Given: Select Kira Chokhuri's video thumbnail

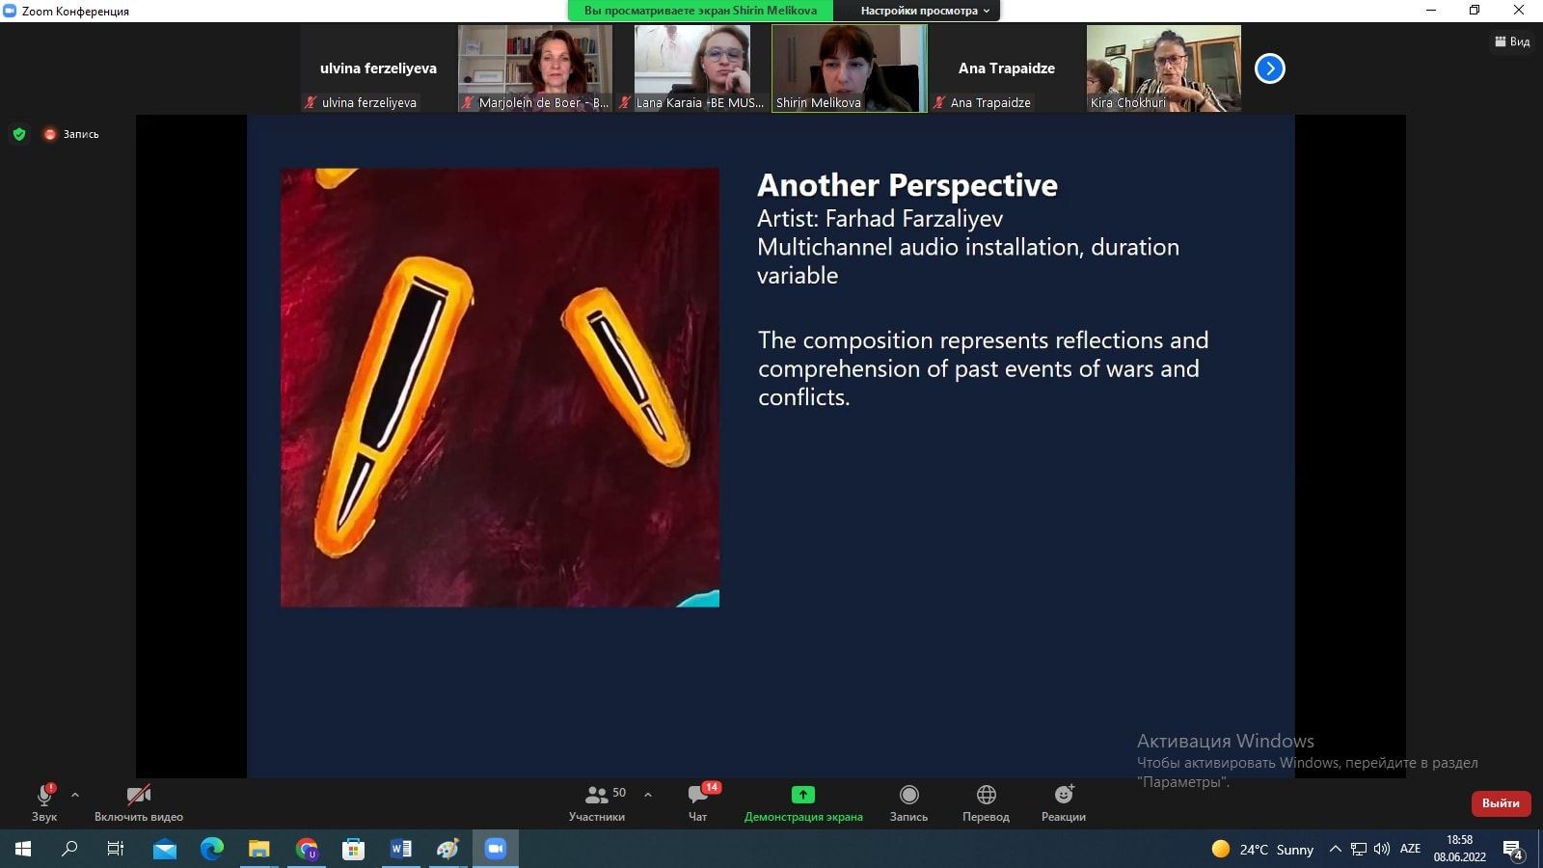Looking at the screenshot, I should (1163, 68).
